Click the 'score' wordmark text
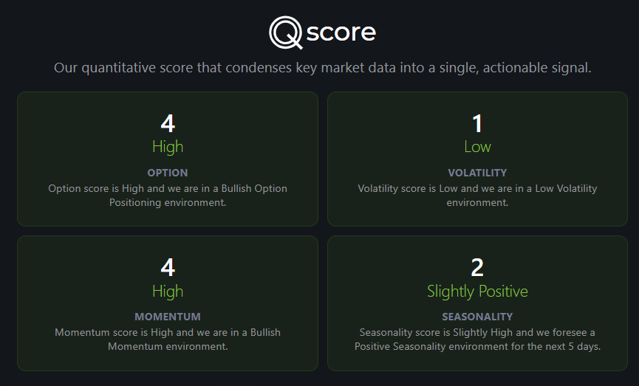 [341, 32]
